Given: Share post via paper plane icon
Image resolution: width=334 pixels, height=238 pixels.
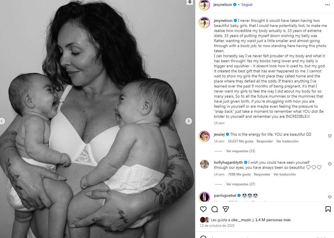Looking at the screenshot, I should click(x=225, y=209).
